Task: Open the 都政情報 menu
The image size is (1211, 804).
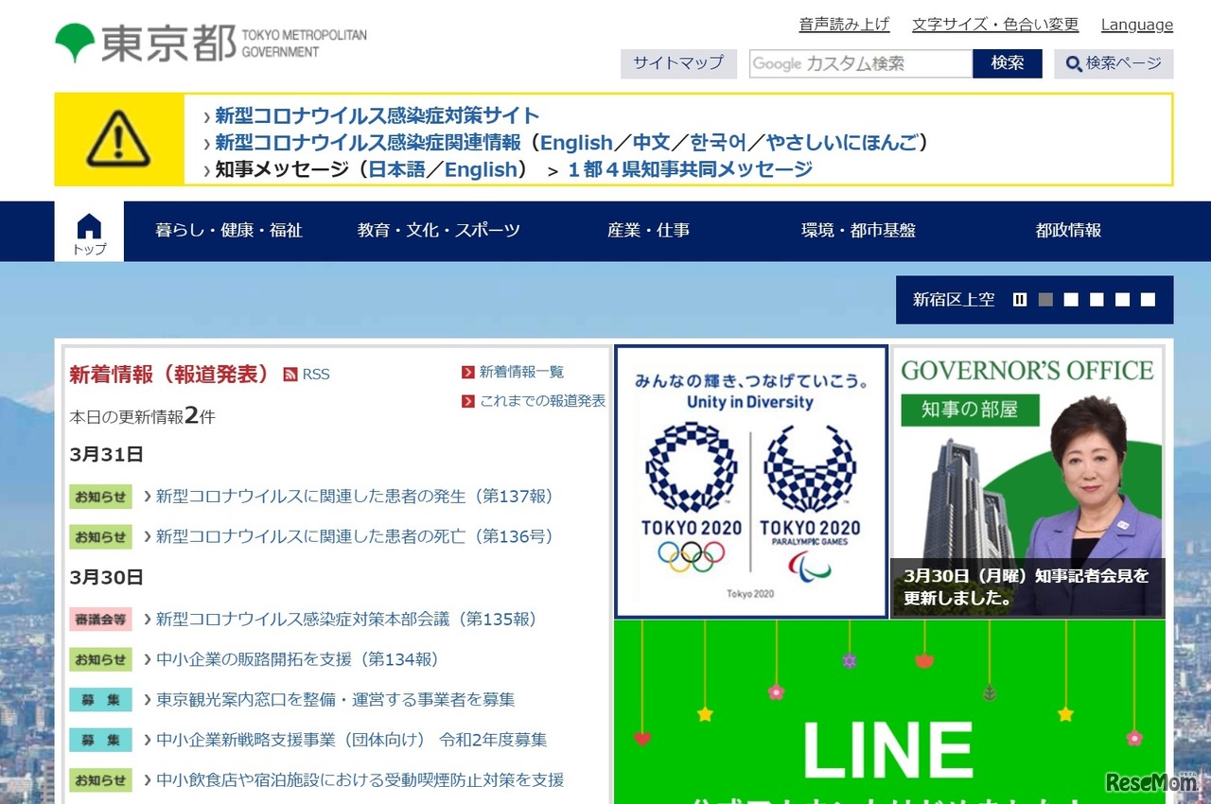Action: (x=1067, y=230)
